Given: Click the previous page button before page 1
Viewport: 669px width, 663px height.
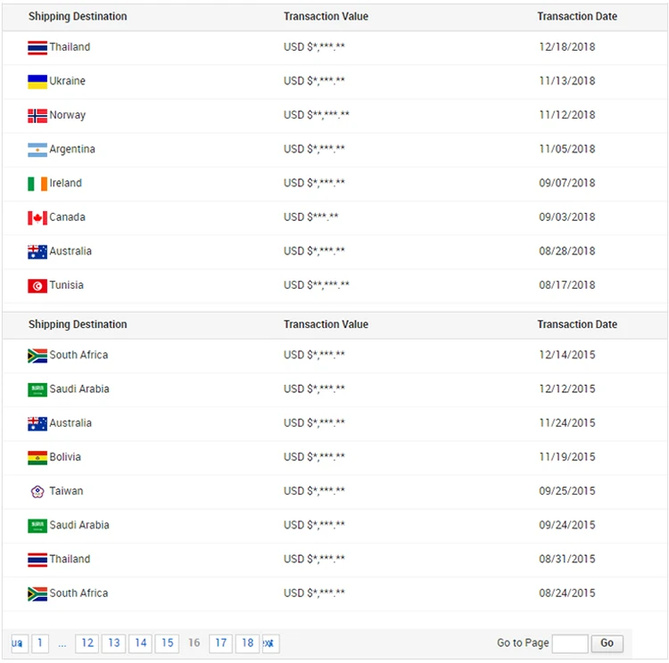Looking at the screenshot, I should pos(19,643).
